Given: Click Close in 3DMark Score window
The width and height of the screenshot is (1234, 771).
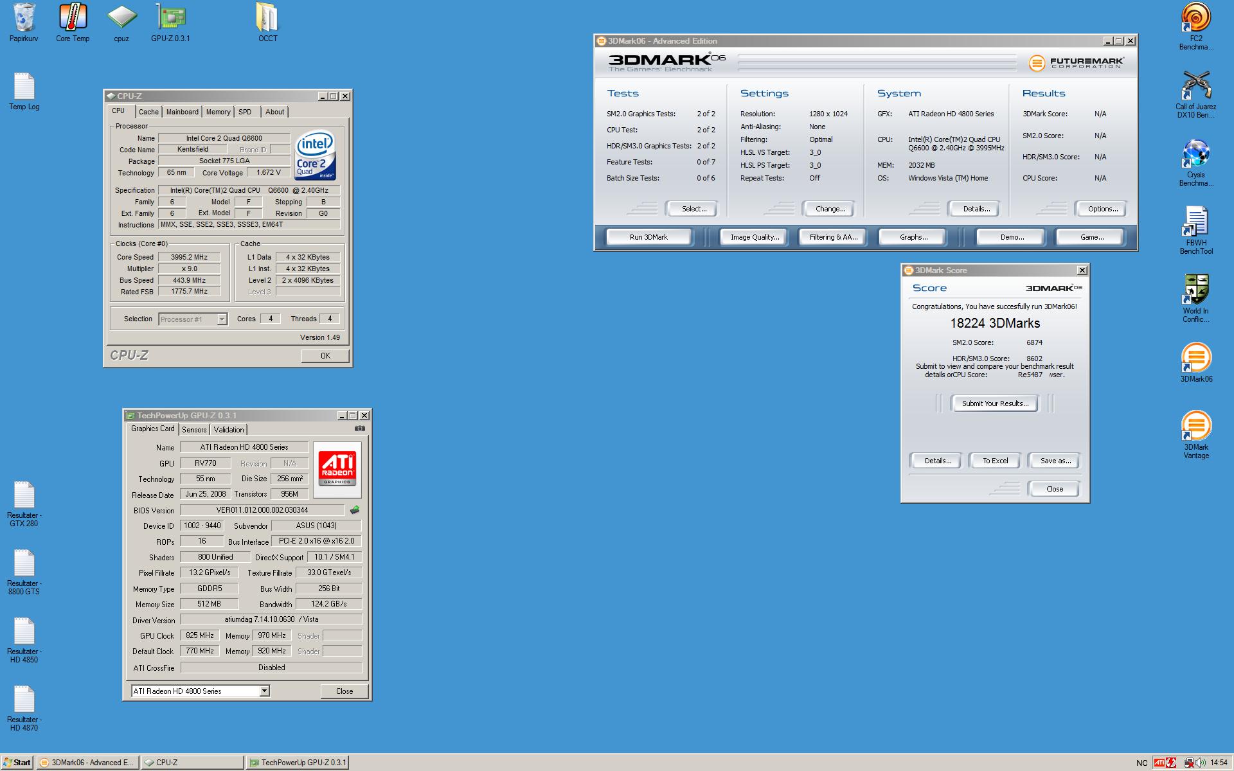Looking at the screenshot, I should click(x=1055, y=489).
